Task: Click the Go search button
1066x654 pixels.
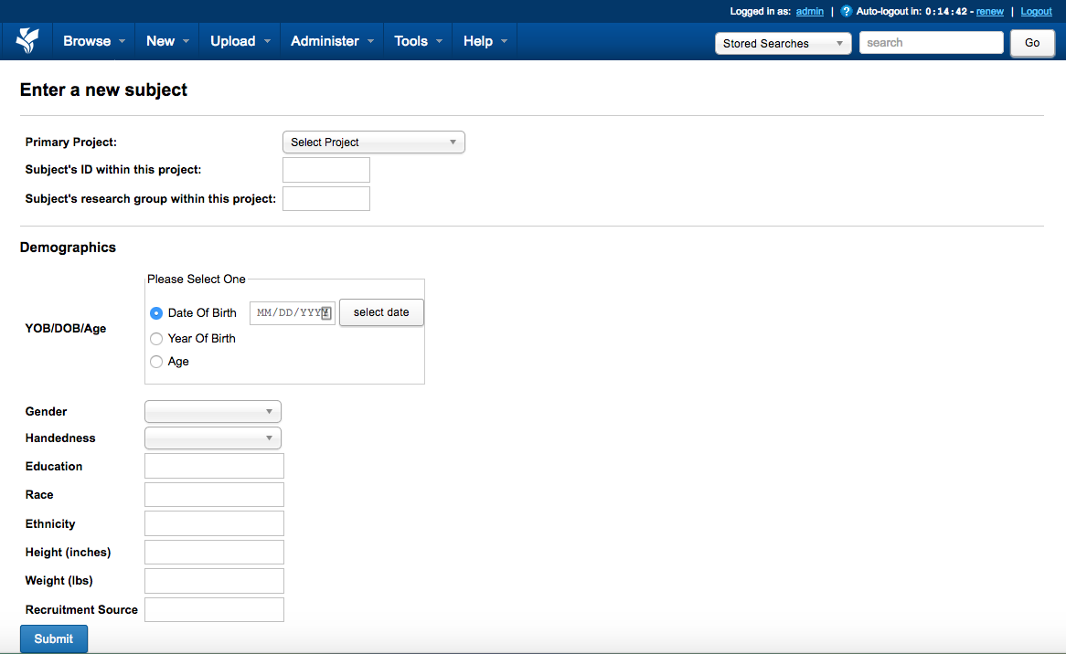Action: coord(1032,43)
